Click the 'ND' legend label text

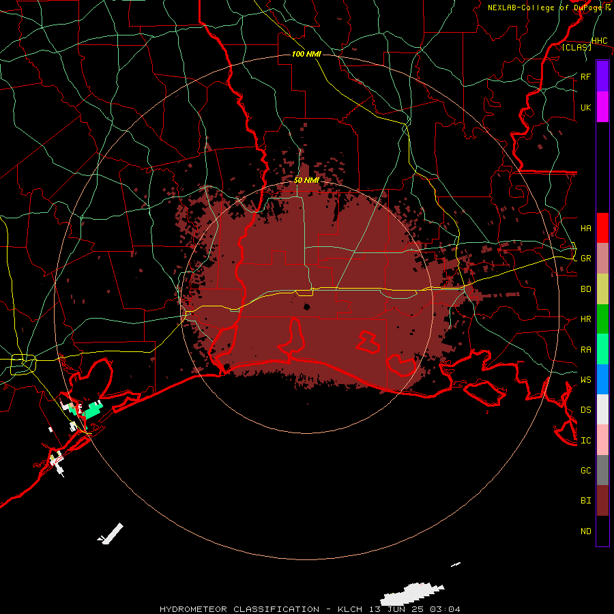pyautogui.click(x=585, y=531)
